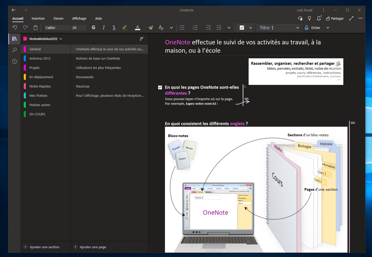372x257 pixels.
Task: Enter full screen mode
Action: point(351,18)
